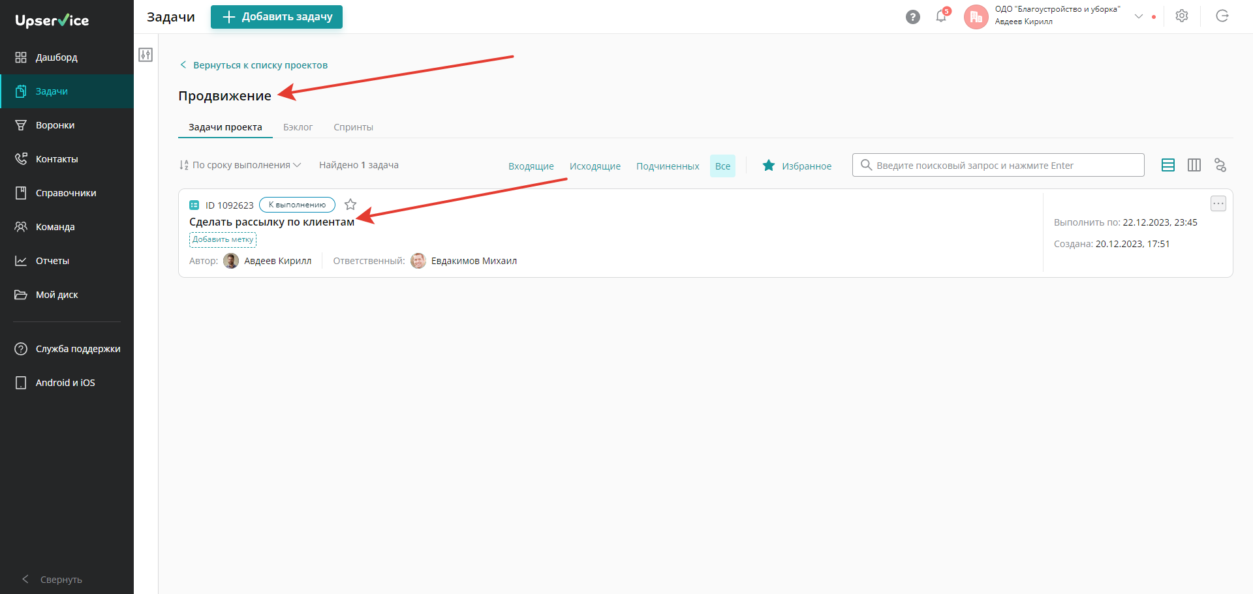Click Евдакимов Михаил responsible avatar
Image resolution: width=1253 pixels, height=594 pixels.
418,261
